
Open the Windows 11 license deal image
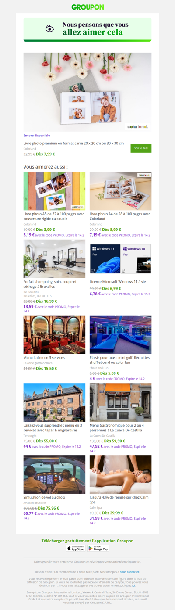click(x=121, y=259)
